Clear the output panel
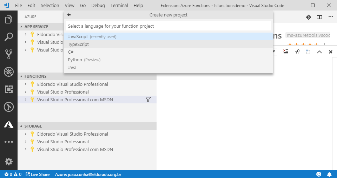 pos(286,52)
